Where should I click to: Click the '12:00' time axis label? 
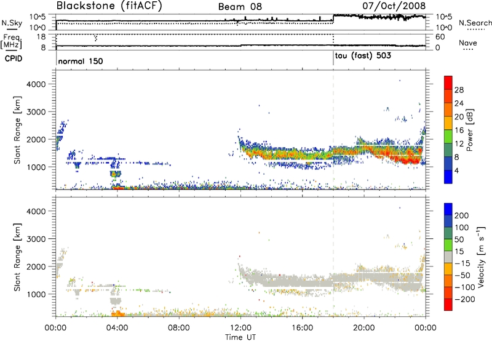point(240,328)
